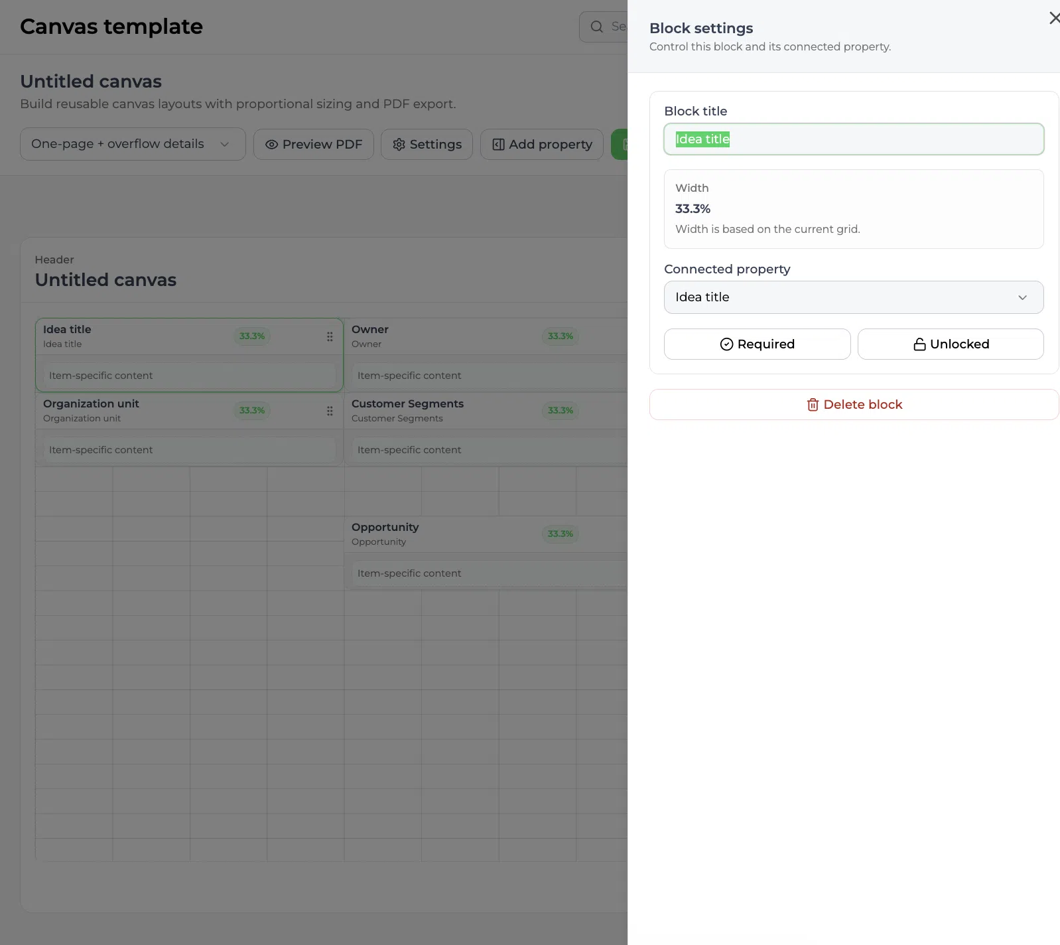Select the Organization unit block heading
This screenshot has height=945, width=1060.
tap(91, 404)
